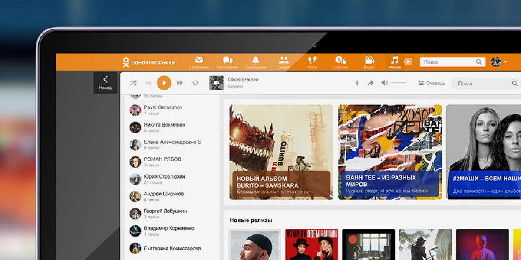Add current track with plus icon

pyautogui.click(x=357, y=83)
